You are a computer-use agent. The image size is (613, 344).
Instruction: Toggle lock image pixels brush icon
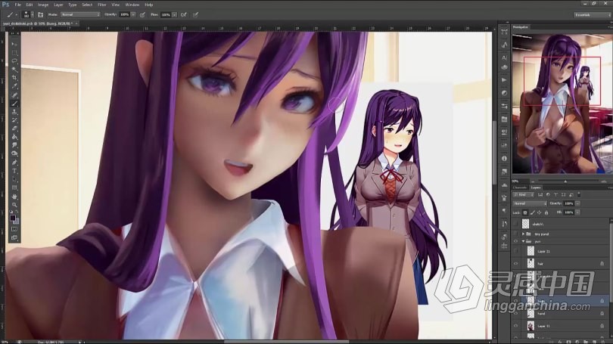[x=533, y=212]
